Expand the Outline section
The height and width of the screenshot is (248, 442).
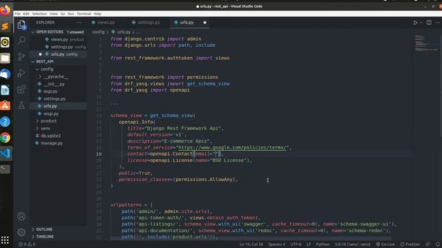(33, 229)
